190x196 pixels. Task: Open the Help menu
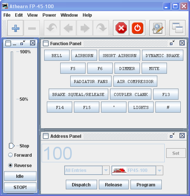87,15
